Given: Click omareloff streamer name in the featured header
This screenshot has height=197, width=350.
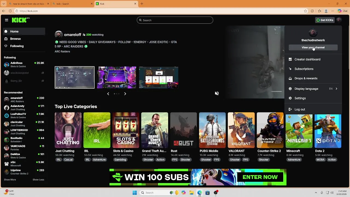Looking at the screenshot, I should [x=72, y=35].
